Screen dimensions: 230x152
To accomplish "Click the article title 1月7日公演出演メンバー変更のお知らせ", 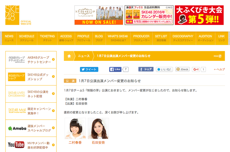I will click(110, 81).
